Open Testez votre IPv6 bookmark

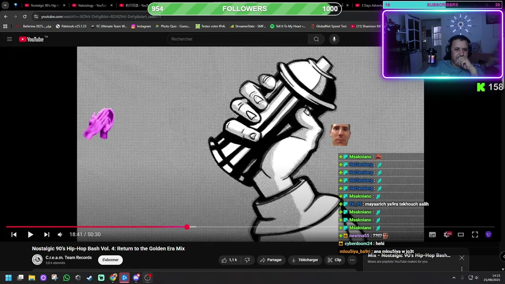pyautogui.click(x=211, y=26)
